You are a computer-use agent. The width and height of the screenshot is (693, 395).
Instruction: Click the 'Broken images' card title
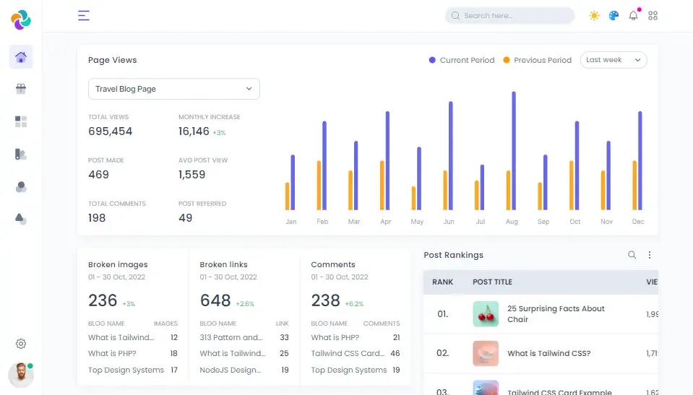point(118,264)
